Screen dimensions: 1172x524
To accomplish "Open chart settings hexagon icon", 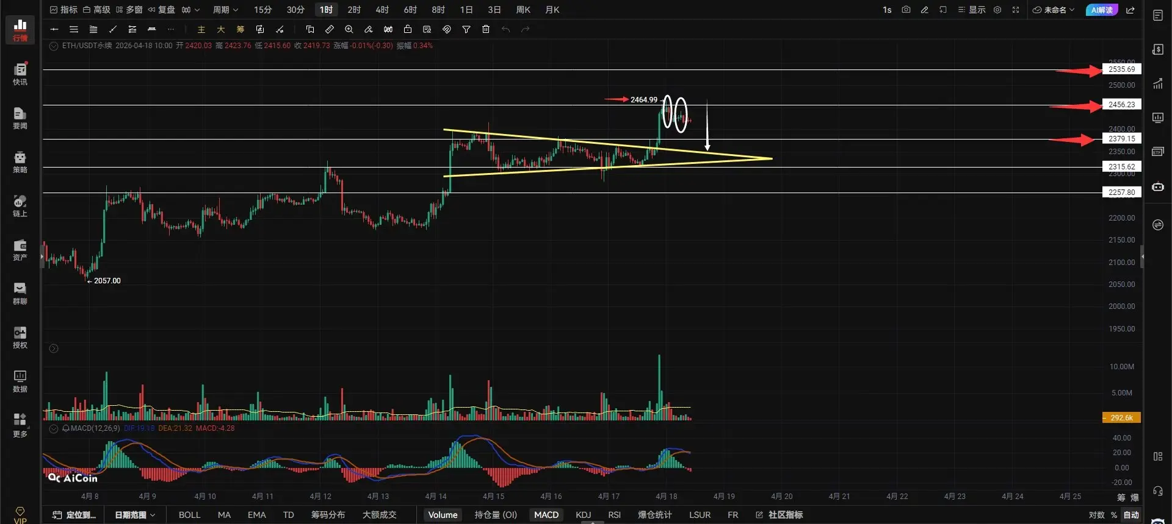I will tap(997, 10).
